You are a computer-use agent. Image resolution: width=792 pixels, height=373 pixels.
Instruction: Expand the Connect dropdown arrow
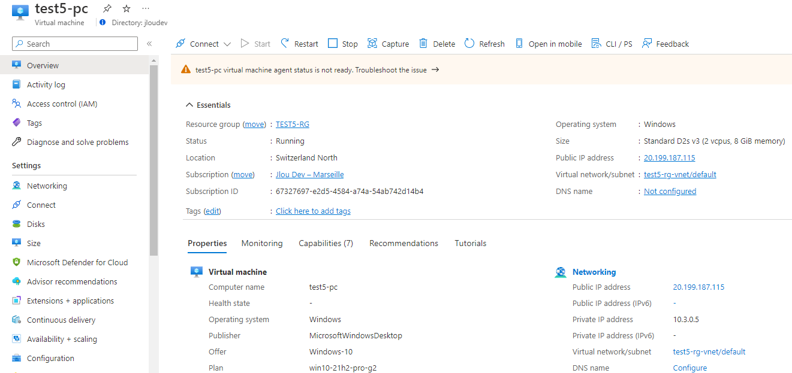click(x=227, y=44)
